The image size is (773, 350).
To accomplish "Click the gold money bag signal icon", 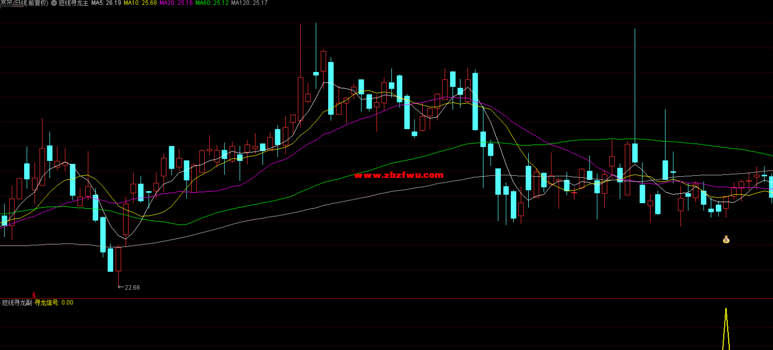I will point(726,240).
